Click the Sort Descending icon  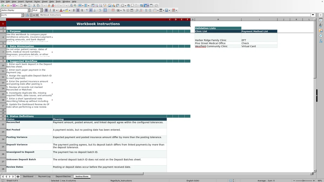pyautogui.click(x=100, y=5)
